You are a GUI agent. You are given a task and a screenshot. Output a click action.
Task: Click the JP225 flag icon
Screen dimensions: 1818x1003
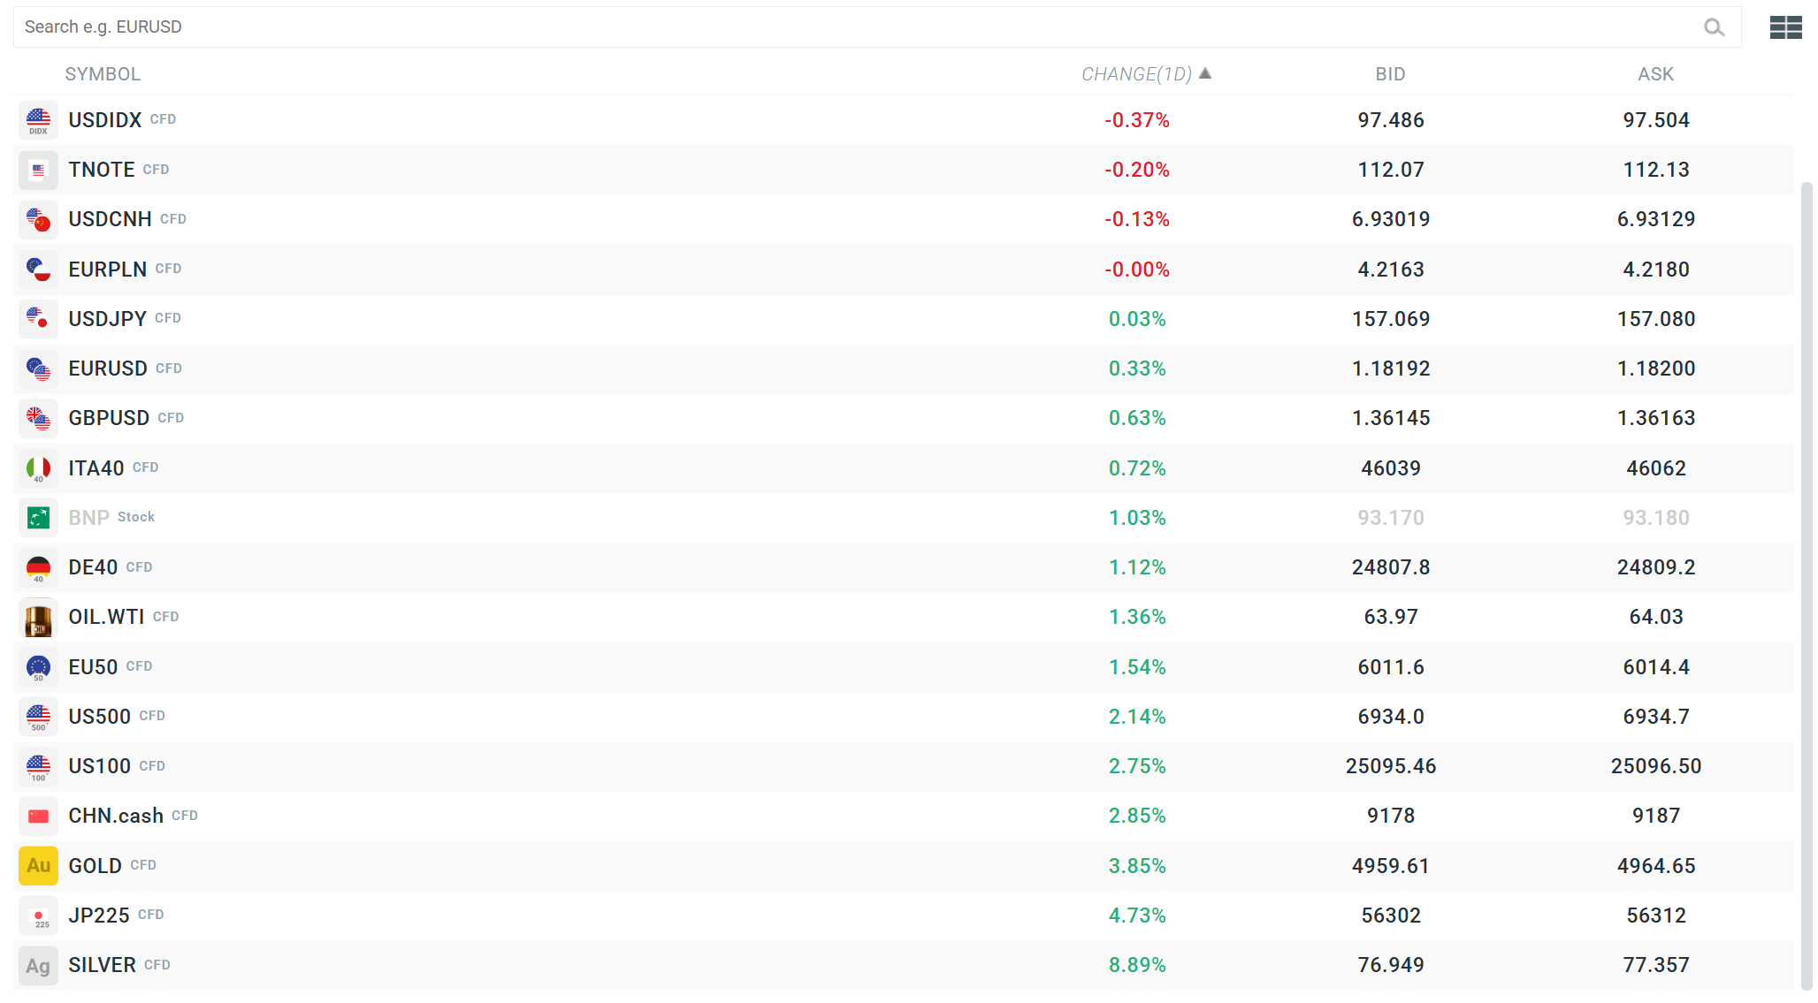pyautogui.click(x=38, y=916)
